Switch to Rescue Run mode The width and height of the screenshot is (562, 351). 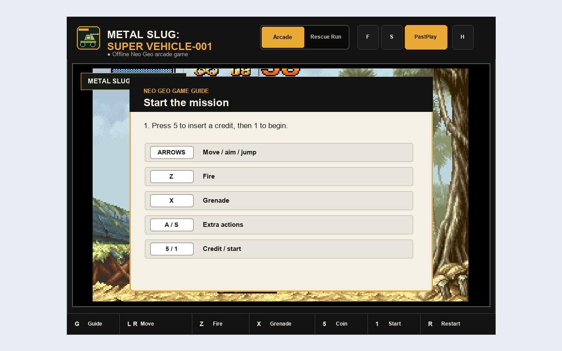[326, 37]
